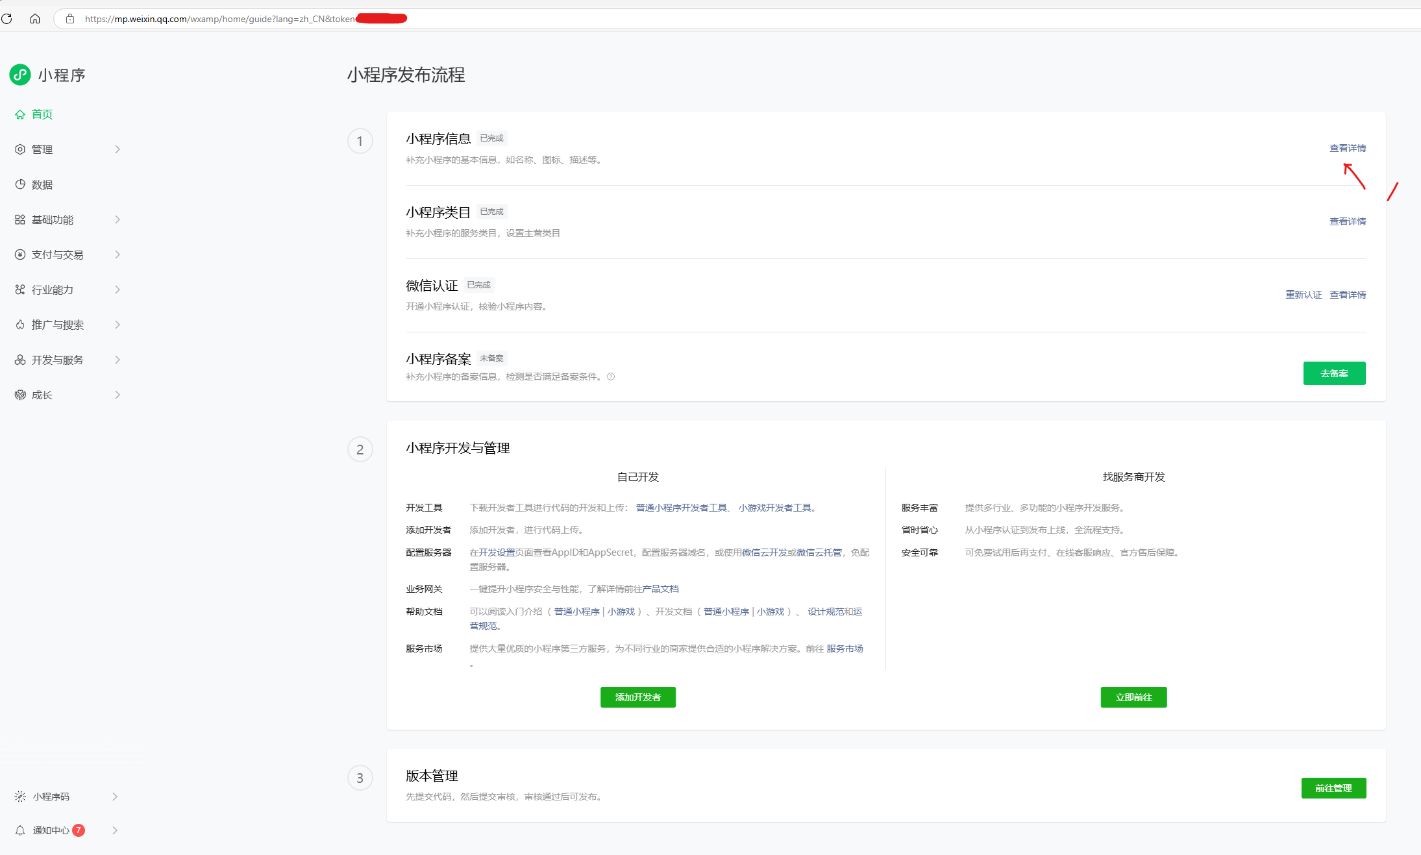
Task: Reload the page with browser refresh icon
Action: click(7, 19)
